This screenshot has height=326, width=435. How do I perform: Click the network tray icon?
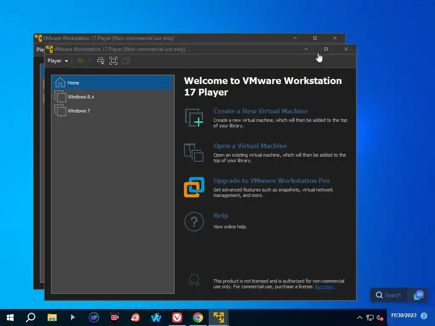click(x=370, y=318)
